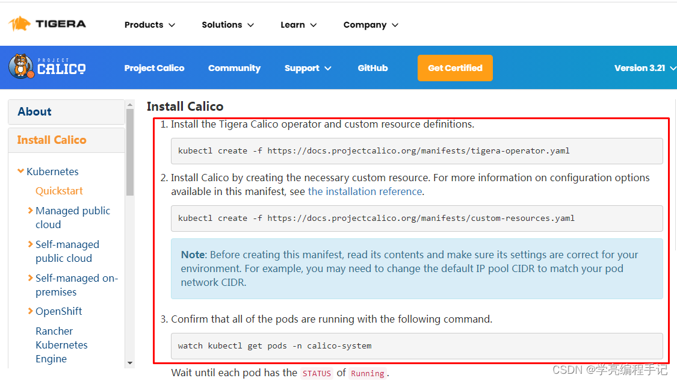
Task: Open the GitHub nav link
Action: [373, 68]
